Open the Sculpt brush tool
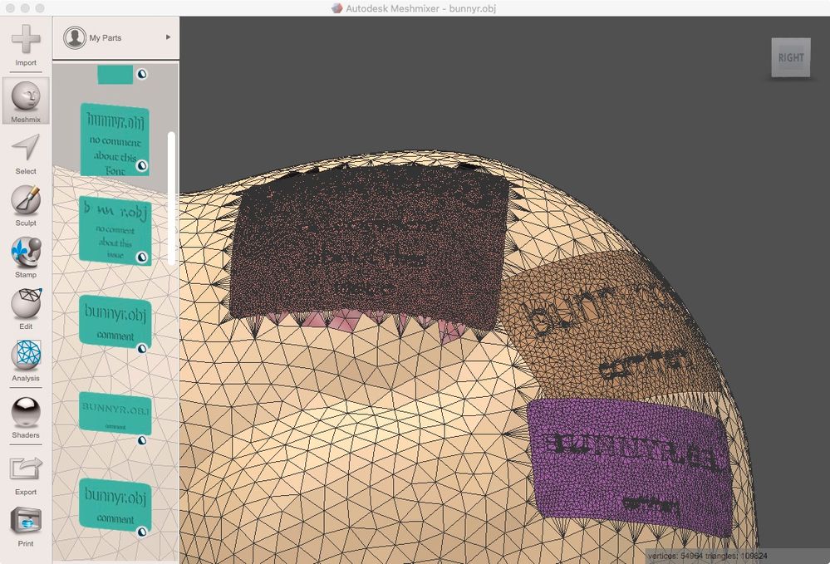Viewport: 830px width, 564px height. (x=26, y=205)
